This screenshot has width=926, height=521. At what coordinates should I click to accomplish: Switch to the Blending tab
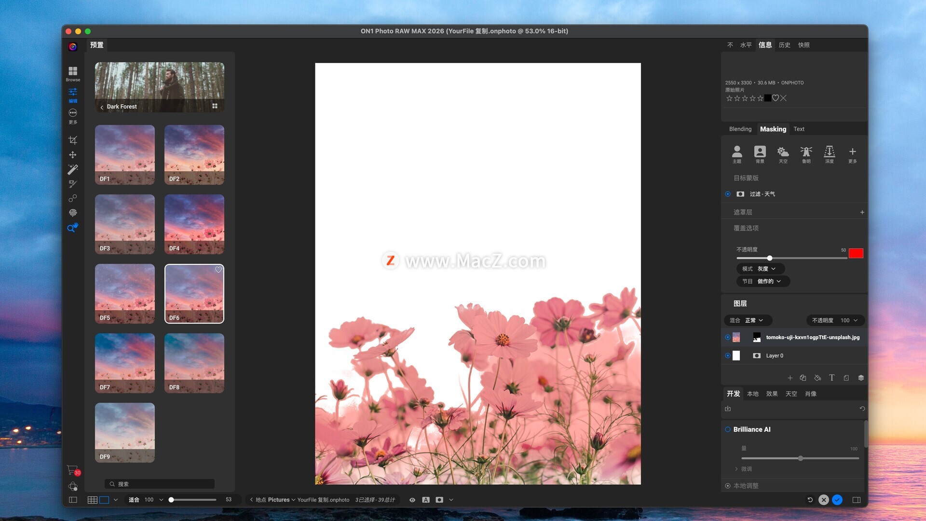click(740, 129)
